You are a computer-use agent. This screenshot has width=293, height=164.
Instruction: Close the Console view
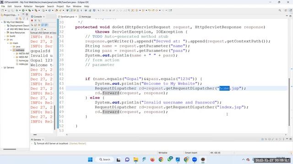(x=44, y=16)
